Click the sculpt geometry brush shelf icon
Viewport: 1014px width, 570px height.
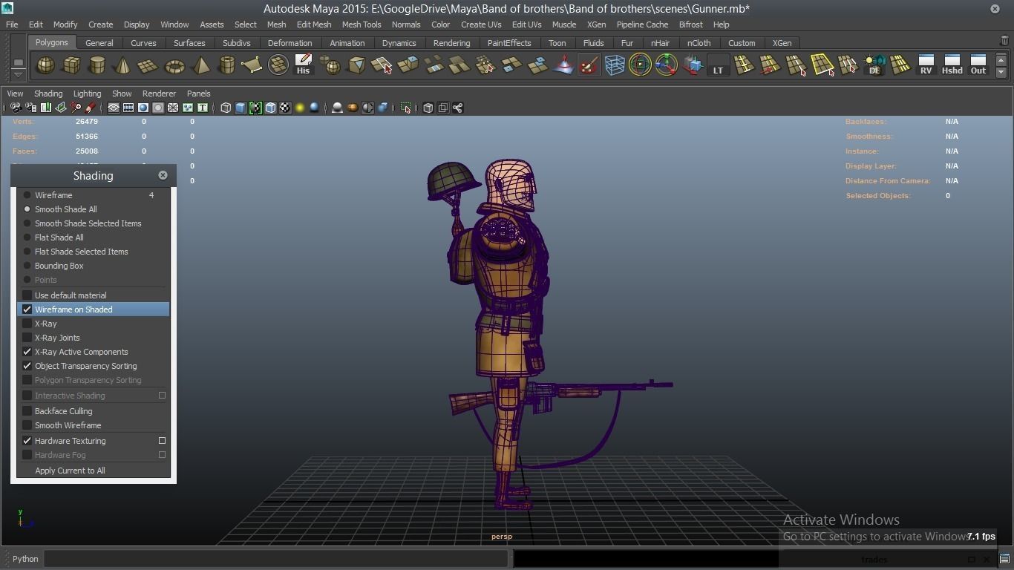(589, 65)
